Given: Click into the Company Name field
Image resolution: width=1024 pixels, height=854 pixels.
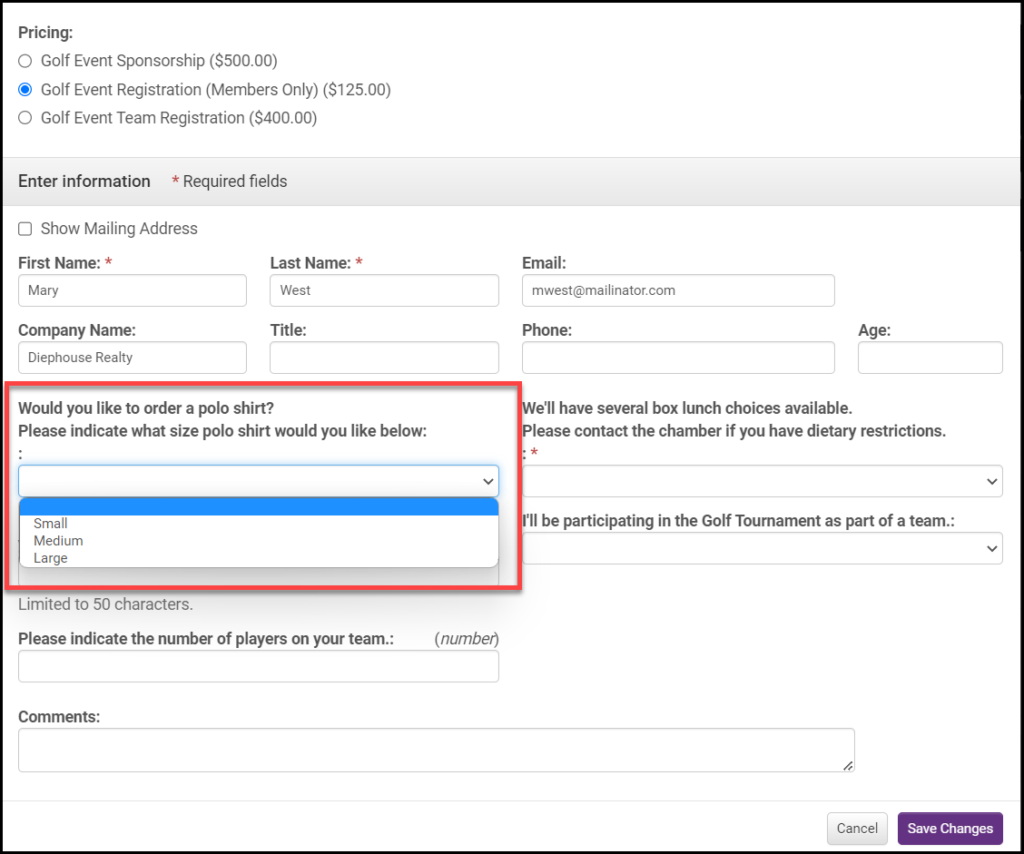Looking at the screenshot, I should pos(133,358).
